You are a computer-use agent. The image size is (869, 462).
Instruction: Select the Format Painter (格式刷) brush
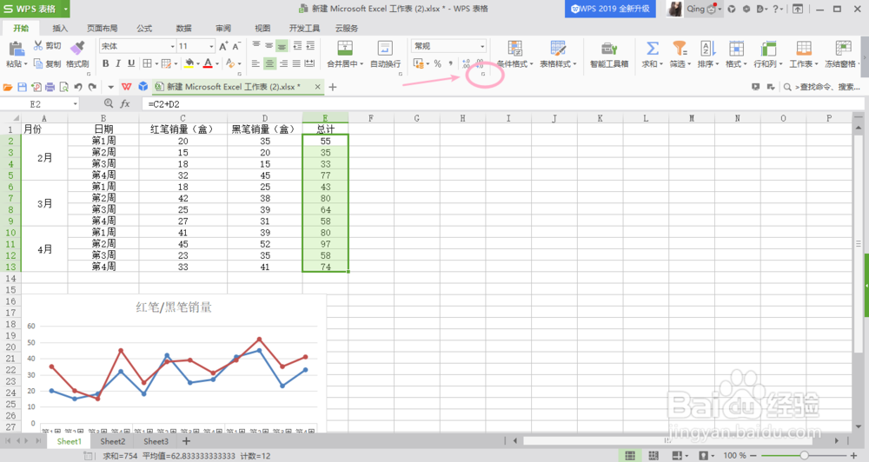pos(77,48)
